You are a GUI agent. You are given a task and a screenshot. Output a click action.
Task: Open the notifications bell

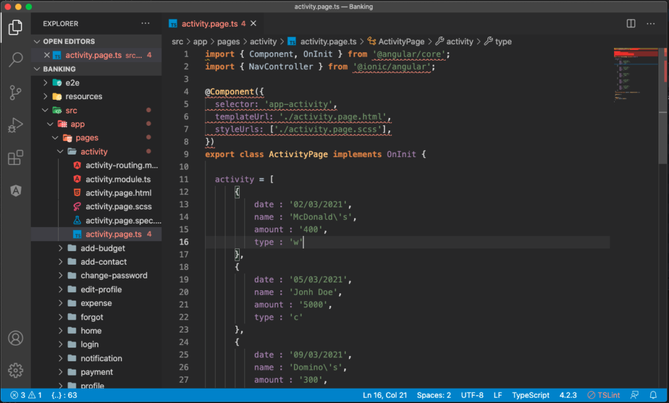(653, 395)
